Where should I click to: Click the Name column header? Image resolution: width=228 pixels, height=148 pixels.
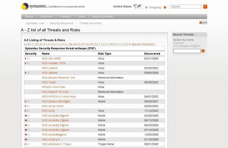pos(46,54)
